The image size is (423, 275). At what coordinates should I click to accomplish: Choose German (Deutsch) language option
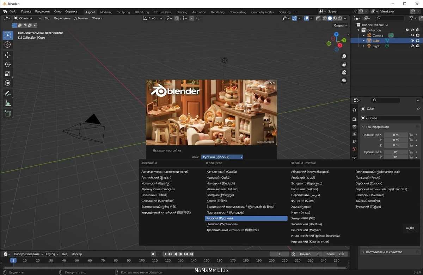click(221, 184)
